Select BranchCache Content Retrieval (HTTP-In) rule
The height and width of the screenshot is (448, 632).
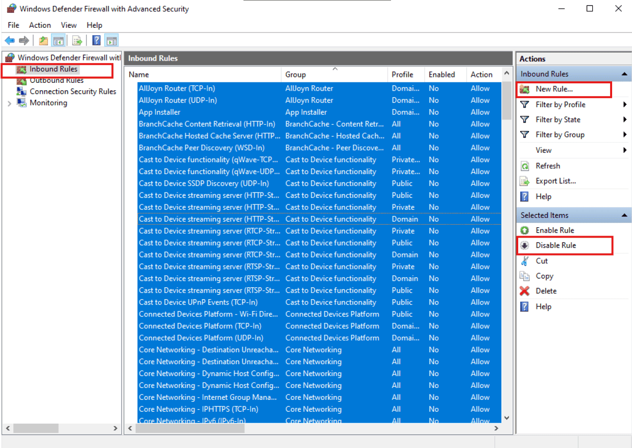click(207, 124)
